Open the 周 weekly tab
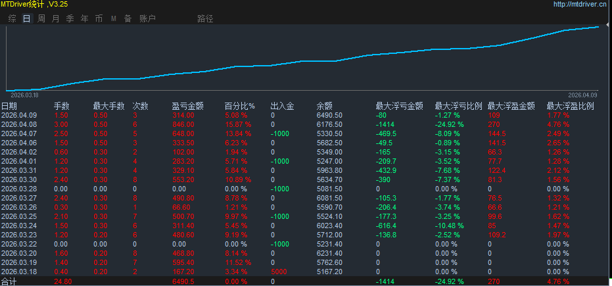The image size is (612, 286). (x=41, y=18)
